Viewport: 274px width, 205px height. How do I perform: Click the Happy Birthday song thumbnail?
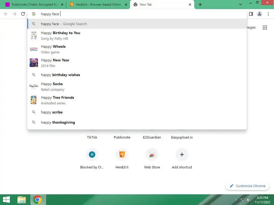tap(34, 36)
